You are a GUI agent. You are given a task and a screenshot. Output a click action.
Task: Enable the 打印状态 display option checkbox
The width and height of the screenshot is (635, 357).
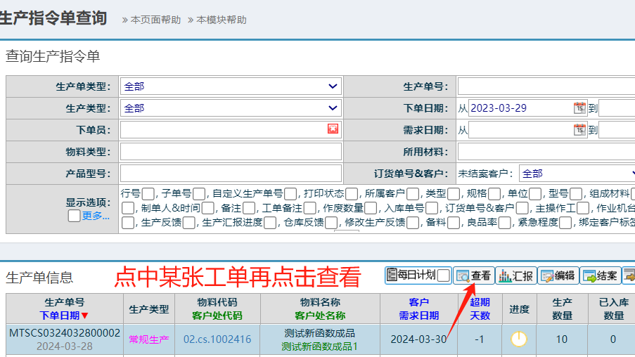pos(351,193)
